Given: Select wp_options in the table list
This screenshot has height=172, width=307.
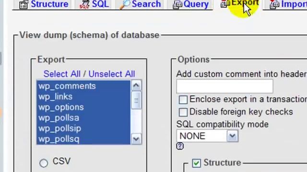Looking at the screenshot, I should point(83,107).
